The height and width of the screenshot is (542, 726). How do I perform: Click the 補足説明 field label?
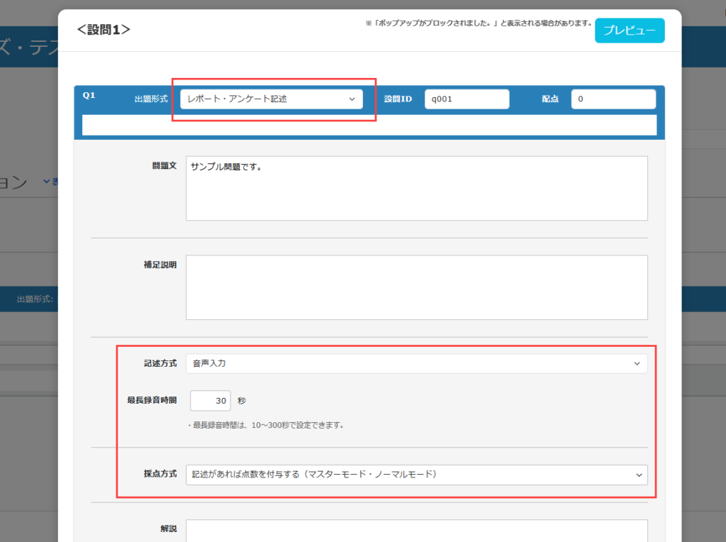click(x=160, y=264)
